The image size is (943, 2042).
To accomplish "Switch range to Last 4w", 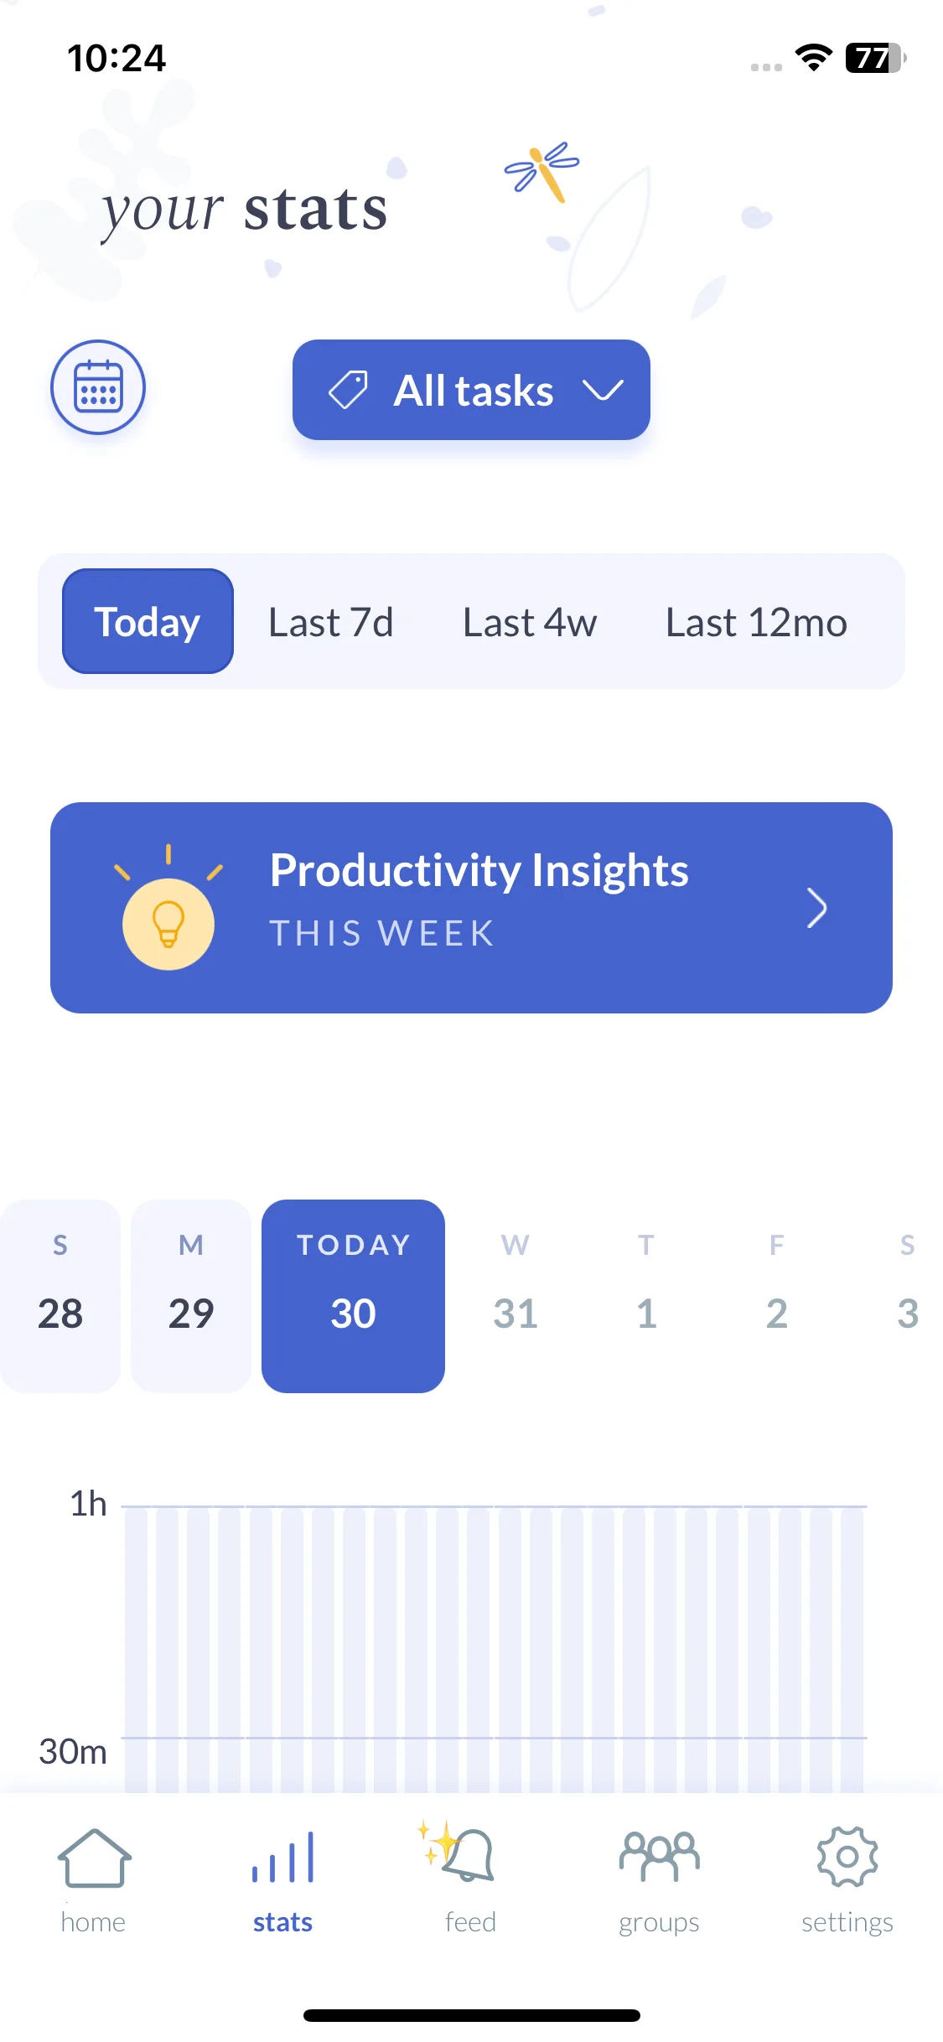I will tap(530, 622).
